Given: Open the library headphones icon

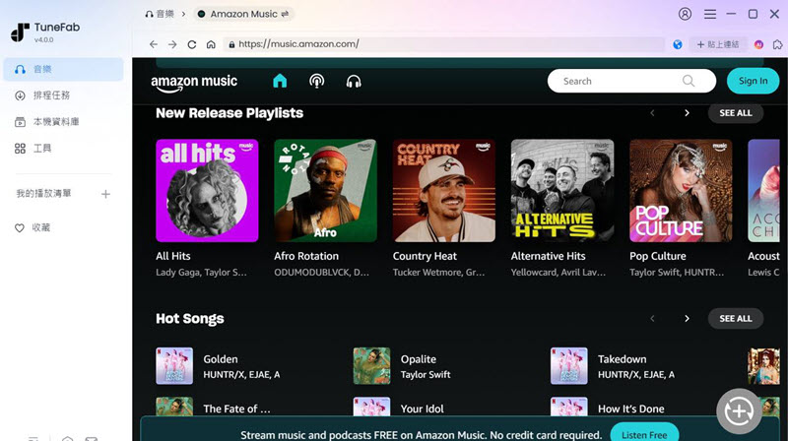Looking at the screenshot, I should click(x=354, y=81).
